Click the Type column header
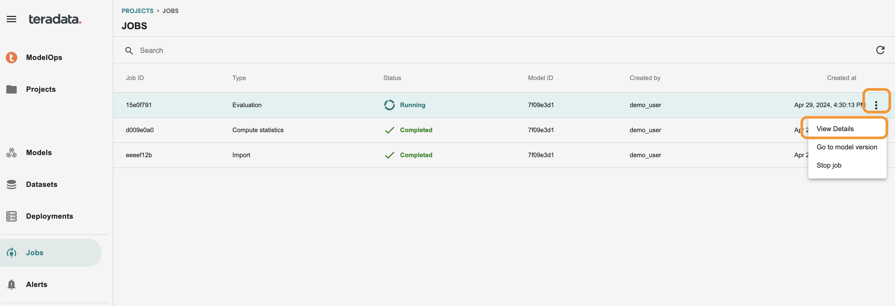The image size is (895, 306). click(239, 78)
